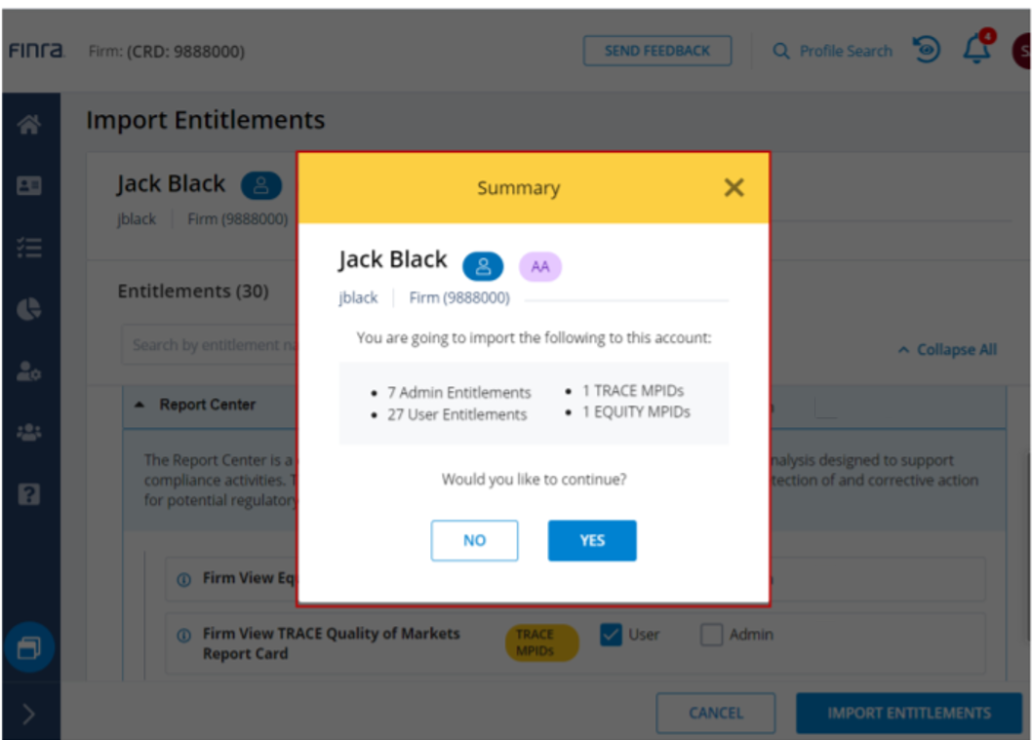The height and width of the screenshot is (740, 1032).
Task: Click the SEND FEEDBACK button
Action: tap(657, 51)
